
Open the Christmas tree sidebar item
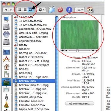tap(6, 104)
